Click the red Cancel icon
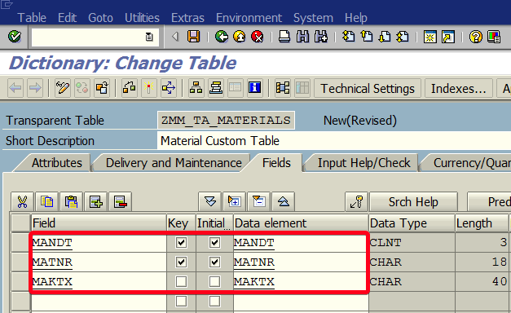Viewport: 511px width, 313px height. click(258, 37)
